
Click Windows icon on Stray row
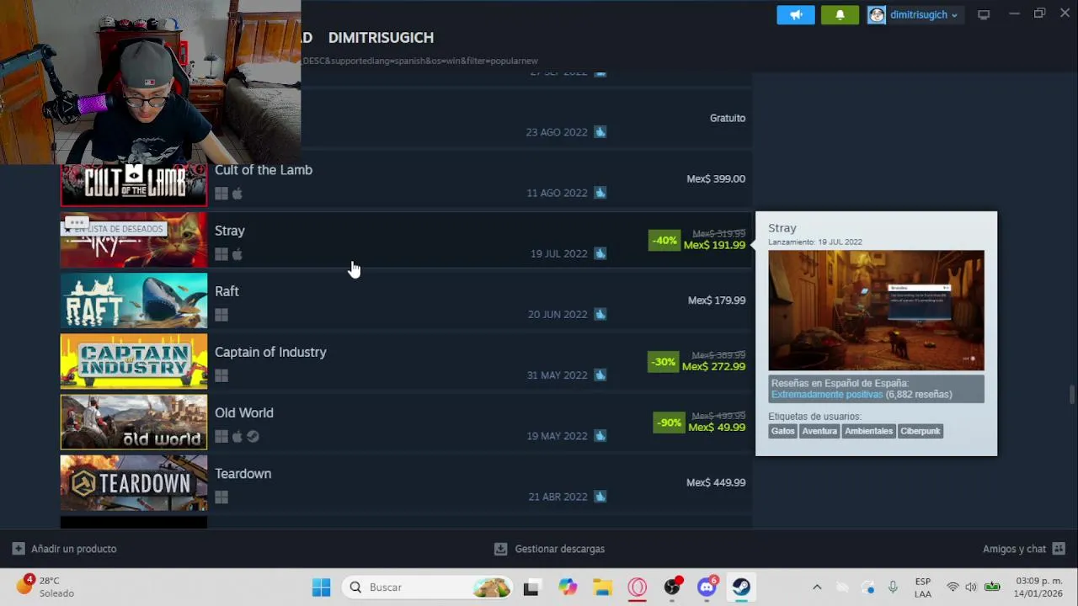click(x=221, y=254)
